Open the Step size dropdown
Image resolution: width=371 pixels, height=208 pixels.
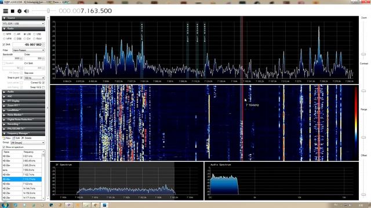click(x=34, y=78)
